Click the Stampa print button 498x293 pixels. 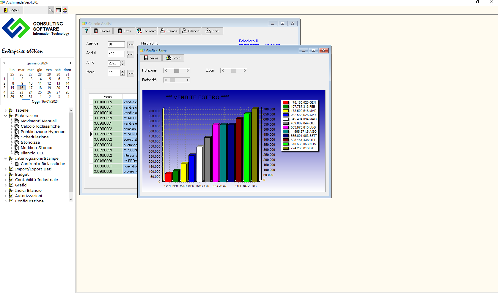pyautogui.click(x=169, y=31)
